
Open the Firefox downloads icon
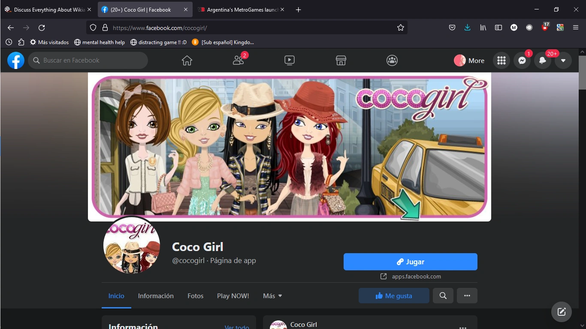tap(467, 27)
